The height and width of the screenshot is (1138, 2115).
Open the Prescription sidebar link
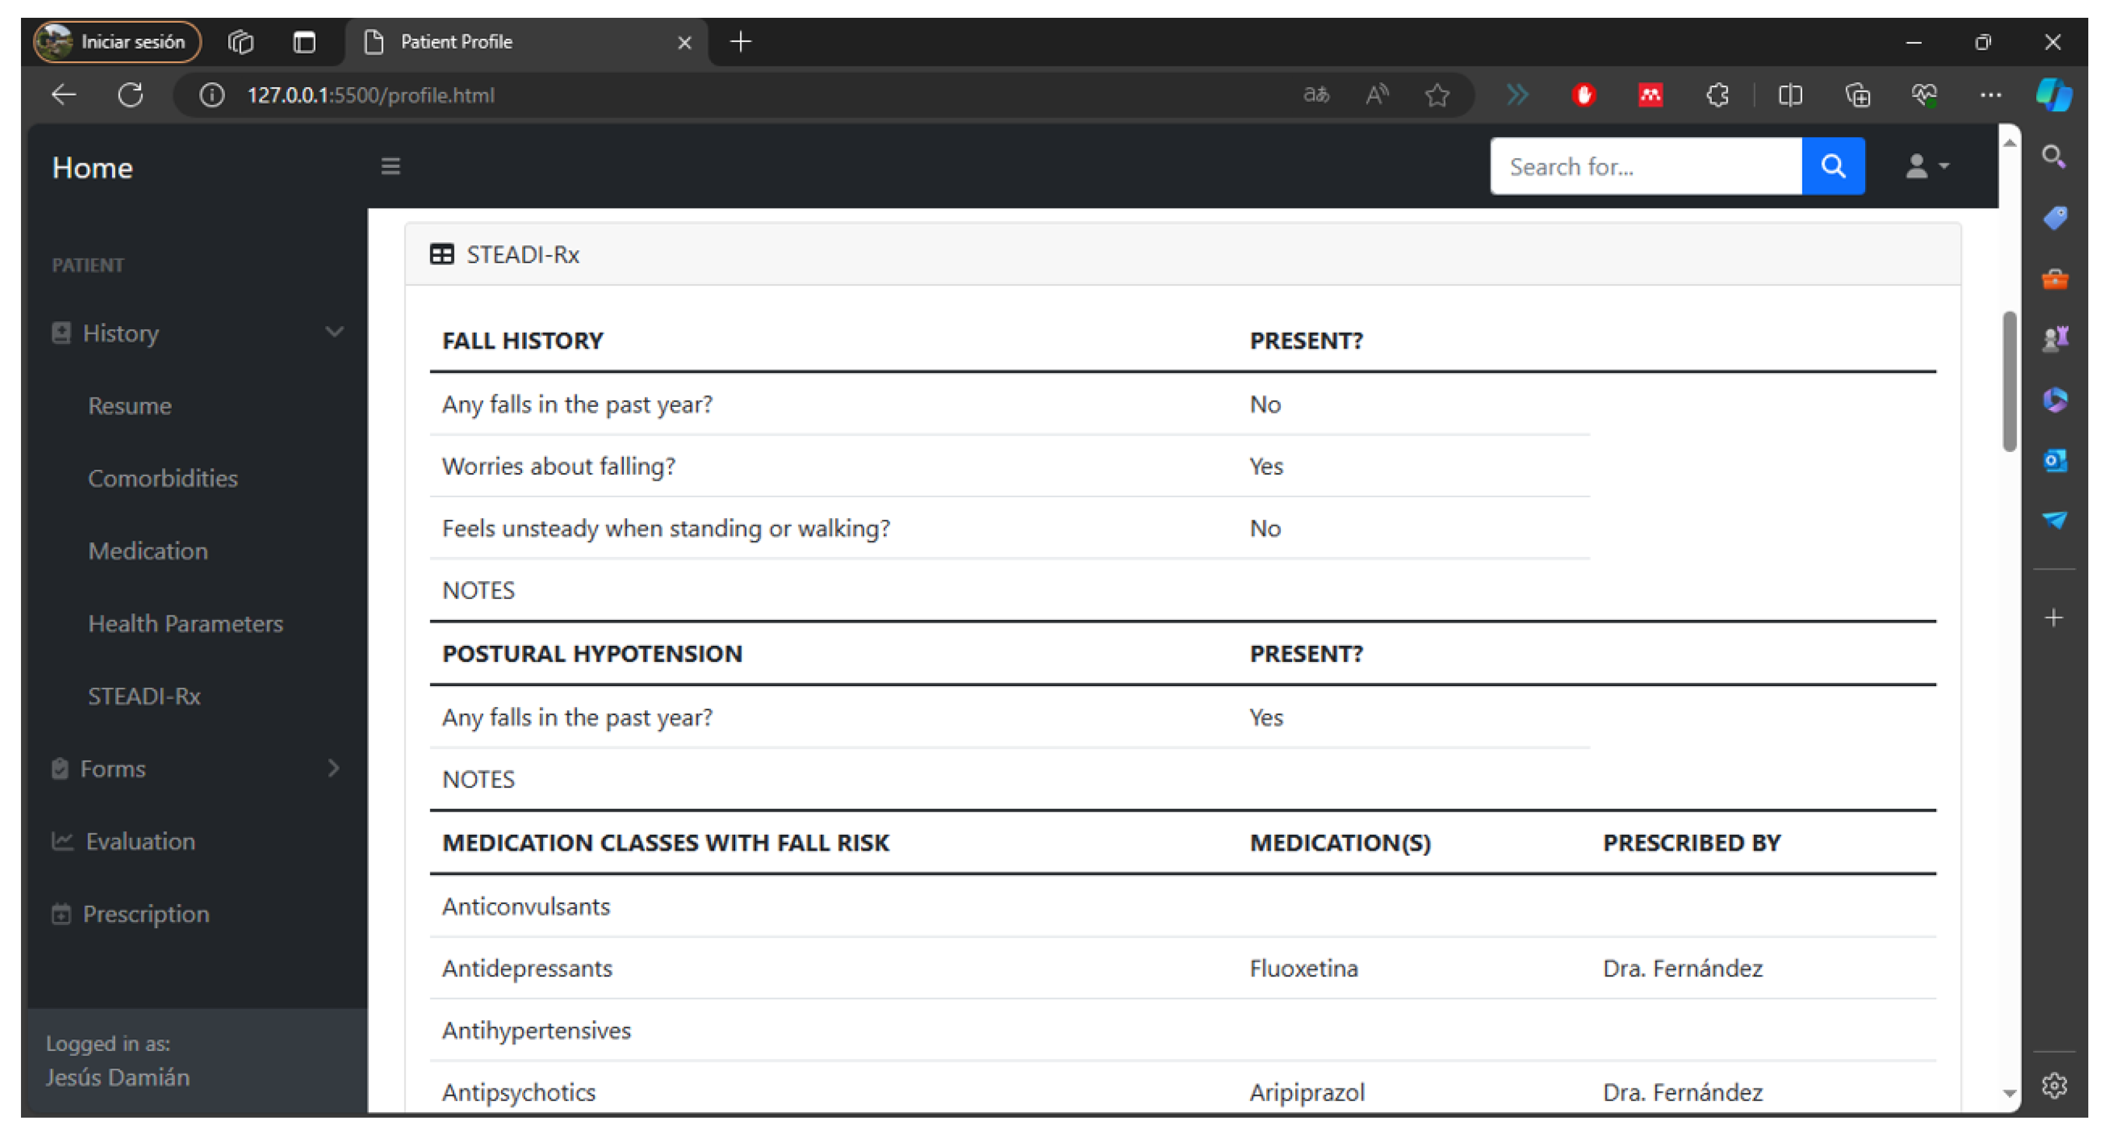[x=146, y=914]
